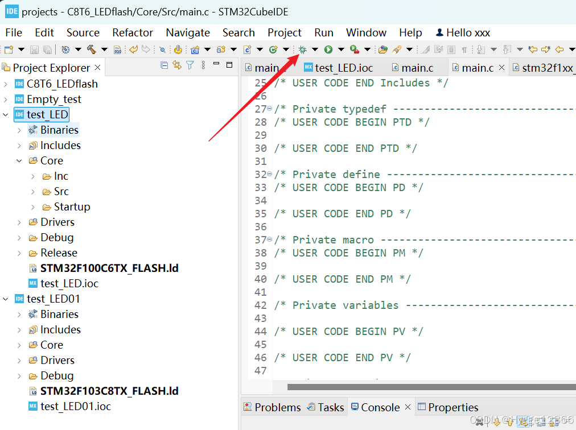Click the new C file icon

247,49
